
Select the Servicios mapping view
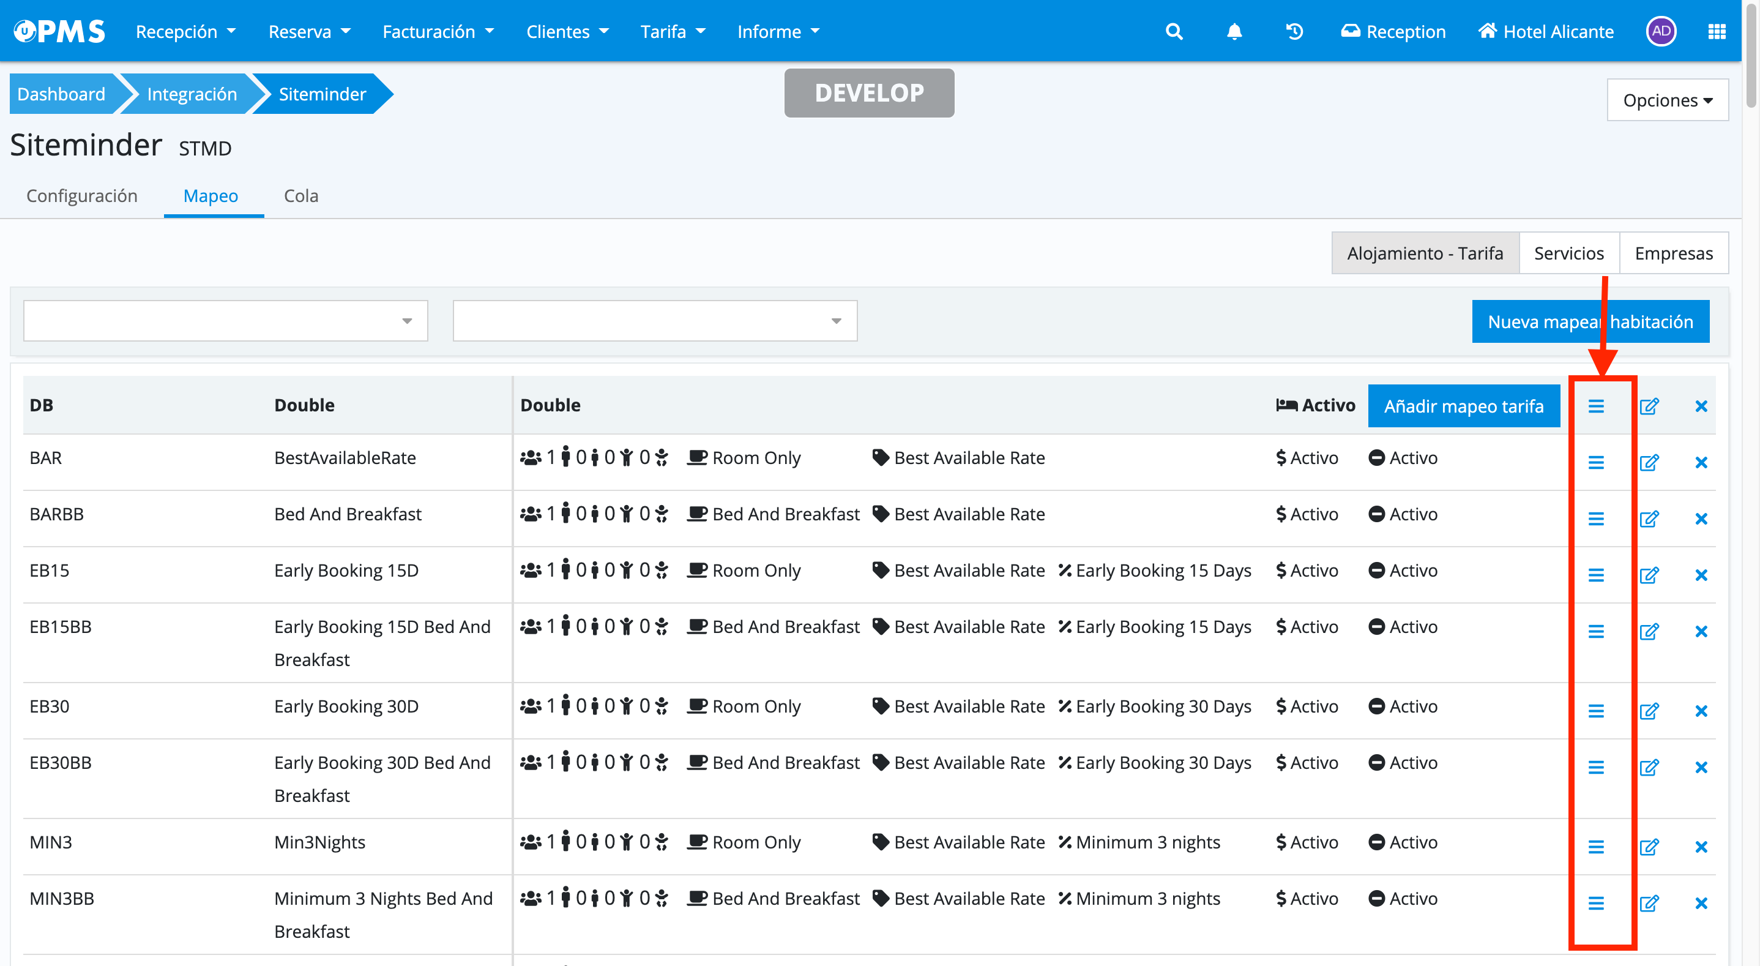(1568, 253)
